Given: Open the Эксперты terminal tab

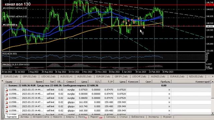Looking at the screenshot, I should click(153, 117).
